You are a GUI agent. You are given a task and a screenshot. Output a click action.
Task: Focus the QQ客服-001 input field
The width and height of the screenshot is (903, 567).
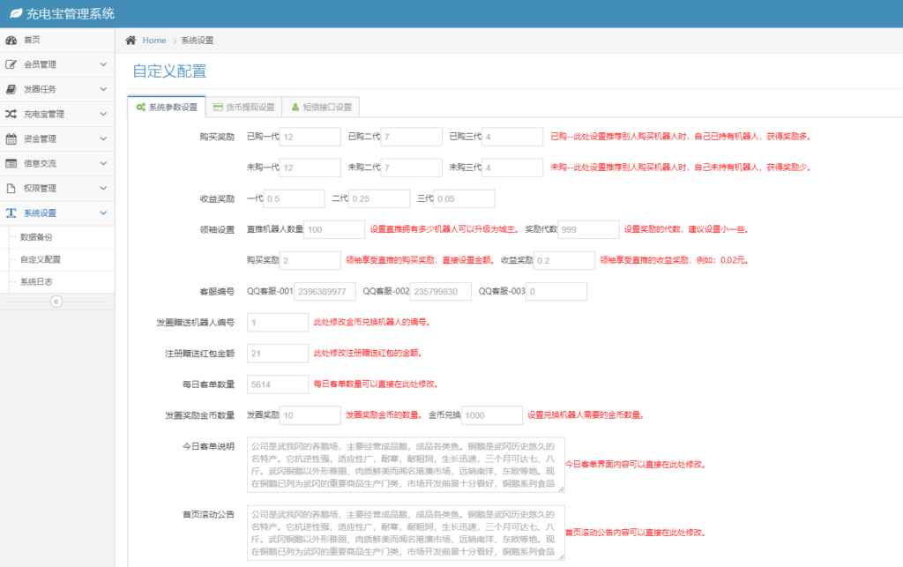tap(325, 292)
